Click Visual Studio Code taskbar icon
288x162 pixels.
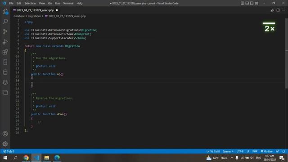(36, 158)
